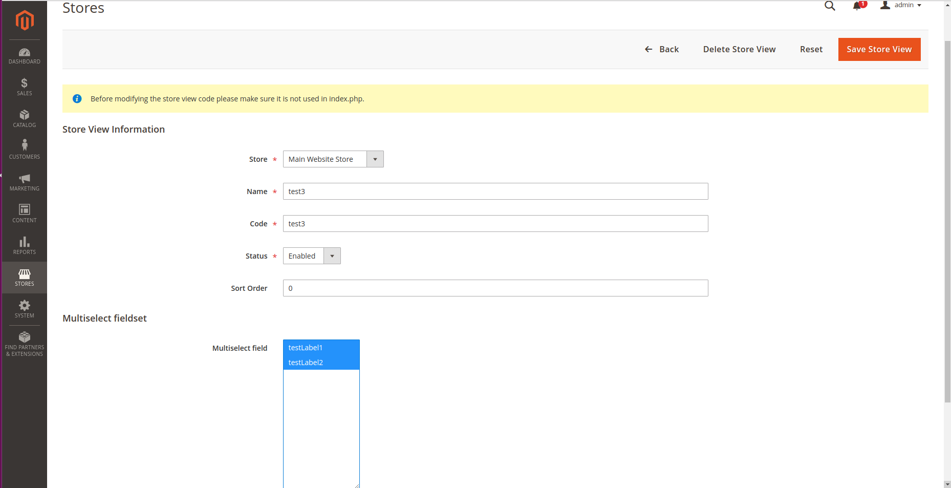Click Save Store View button

pyautogui.click(x=879, y=49)
